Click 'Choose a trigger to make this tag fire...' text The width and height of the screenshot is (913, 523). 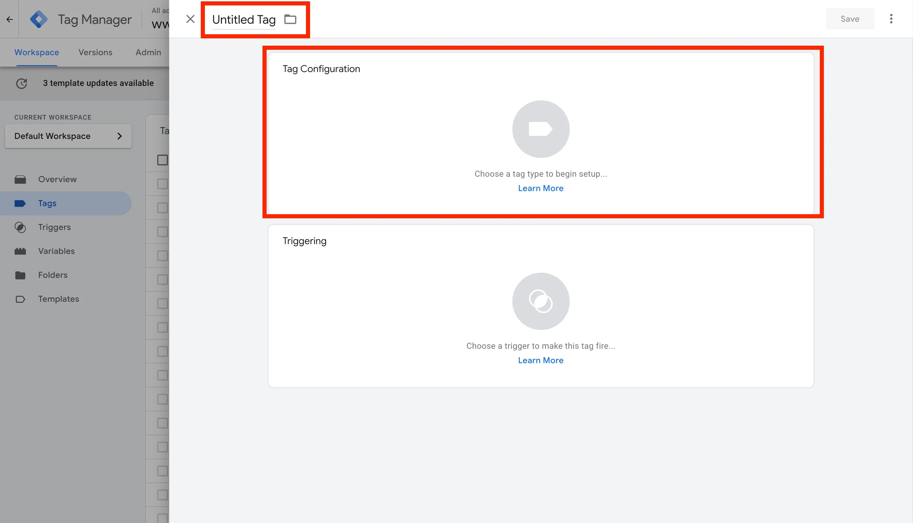point(541,346)
